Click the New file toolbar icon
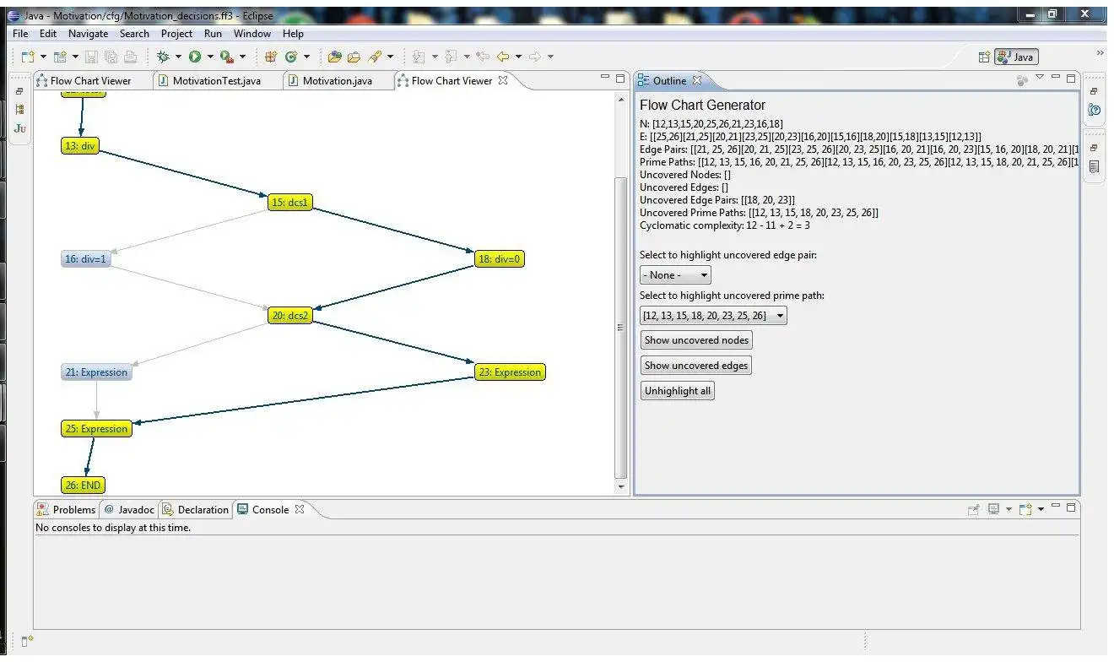1114x662 pixels. pyautogui.click(x=28, y=57)
